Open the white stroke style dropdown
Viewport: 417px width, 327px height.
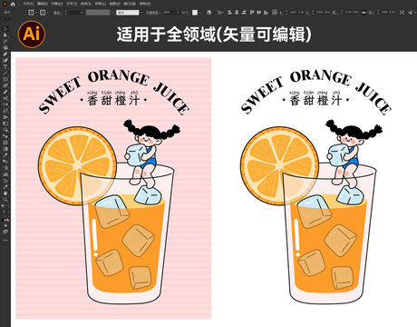tap(141, 13)
